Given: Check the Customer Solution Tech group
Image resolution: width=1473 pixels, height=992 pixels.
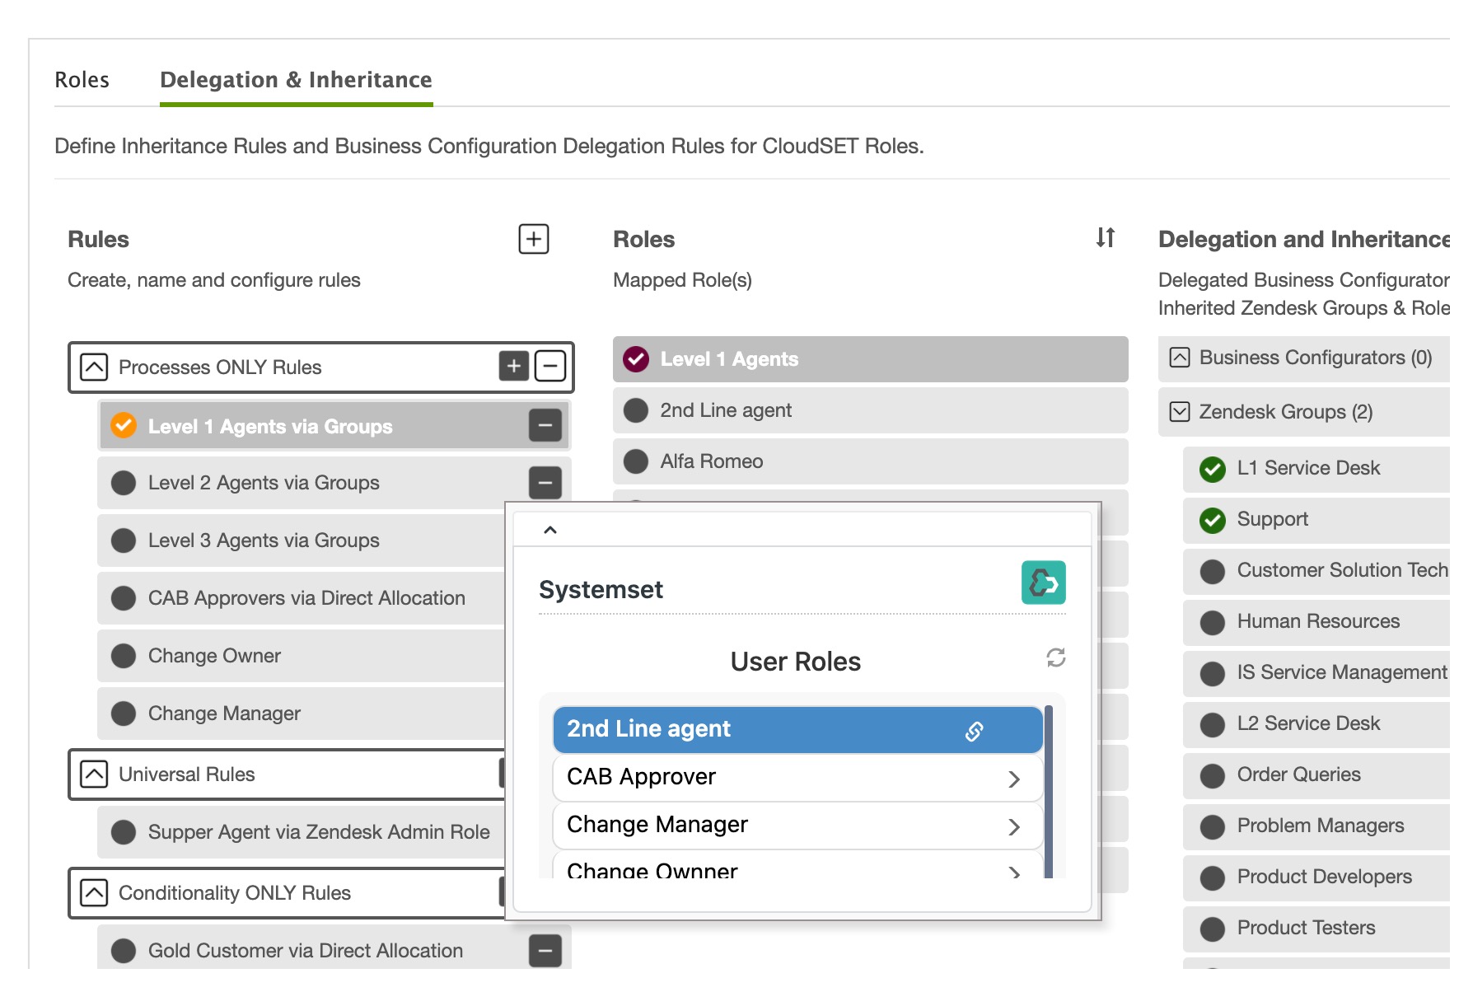Looking at the screenshot, I should pos(1213,572).
